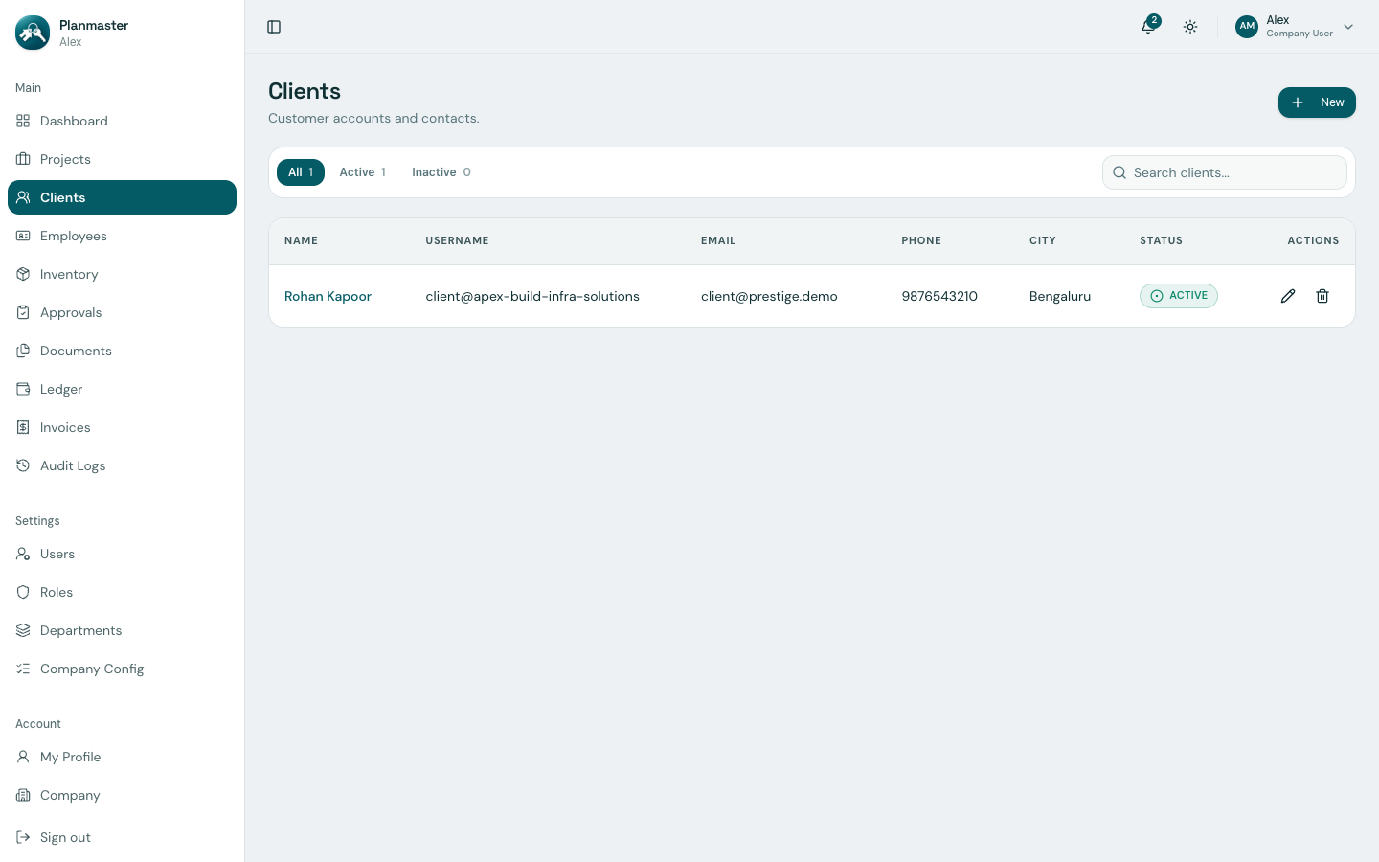Focus the Search clients field
The height and width of the screenshot is (862, 1379).
1225,172
